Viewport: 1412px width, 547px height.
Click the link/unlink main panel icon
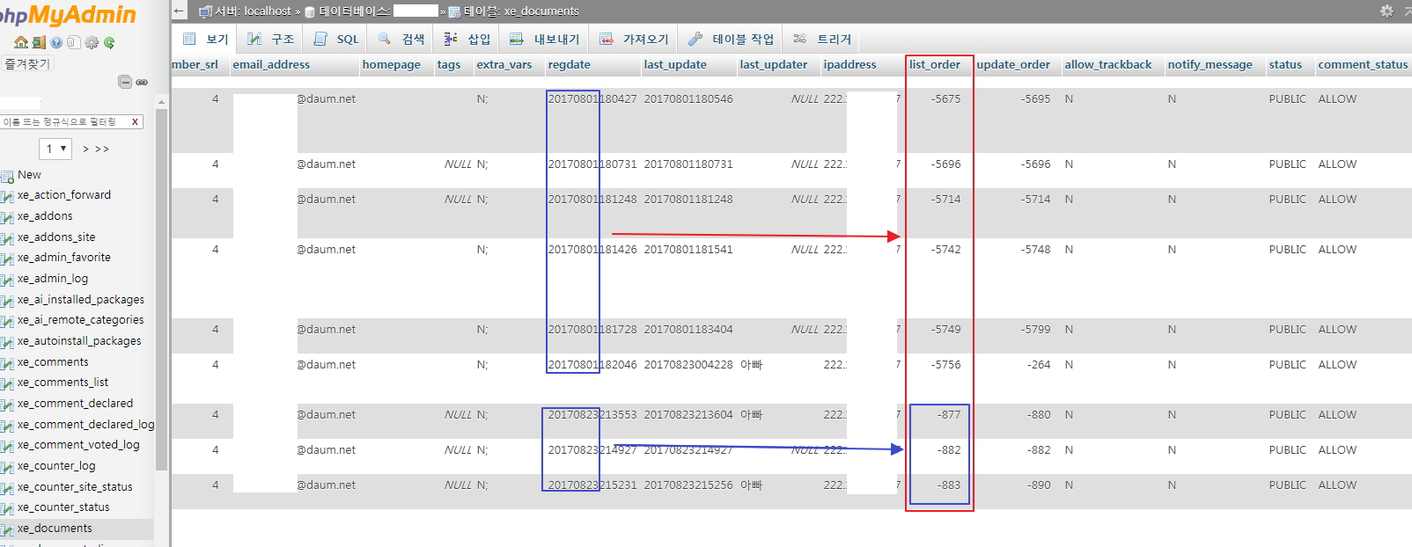pos(142,82)
